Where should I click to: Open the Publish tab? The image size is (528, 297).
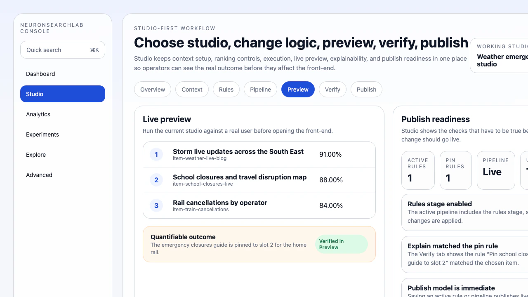[366, 89]
